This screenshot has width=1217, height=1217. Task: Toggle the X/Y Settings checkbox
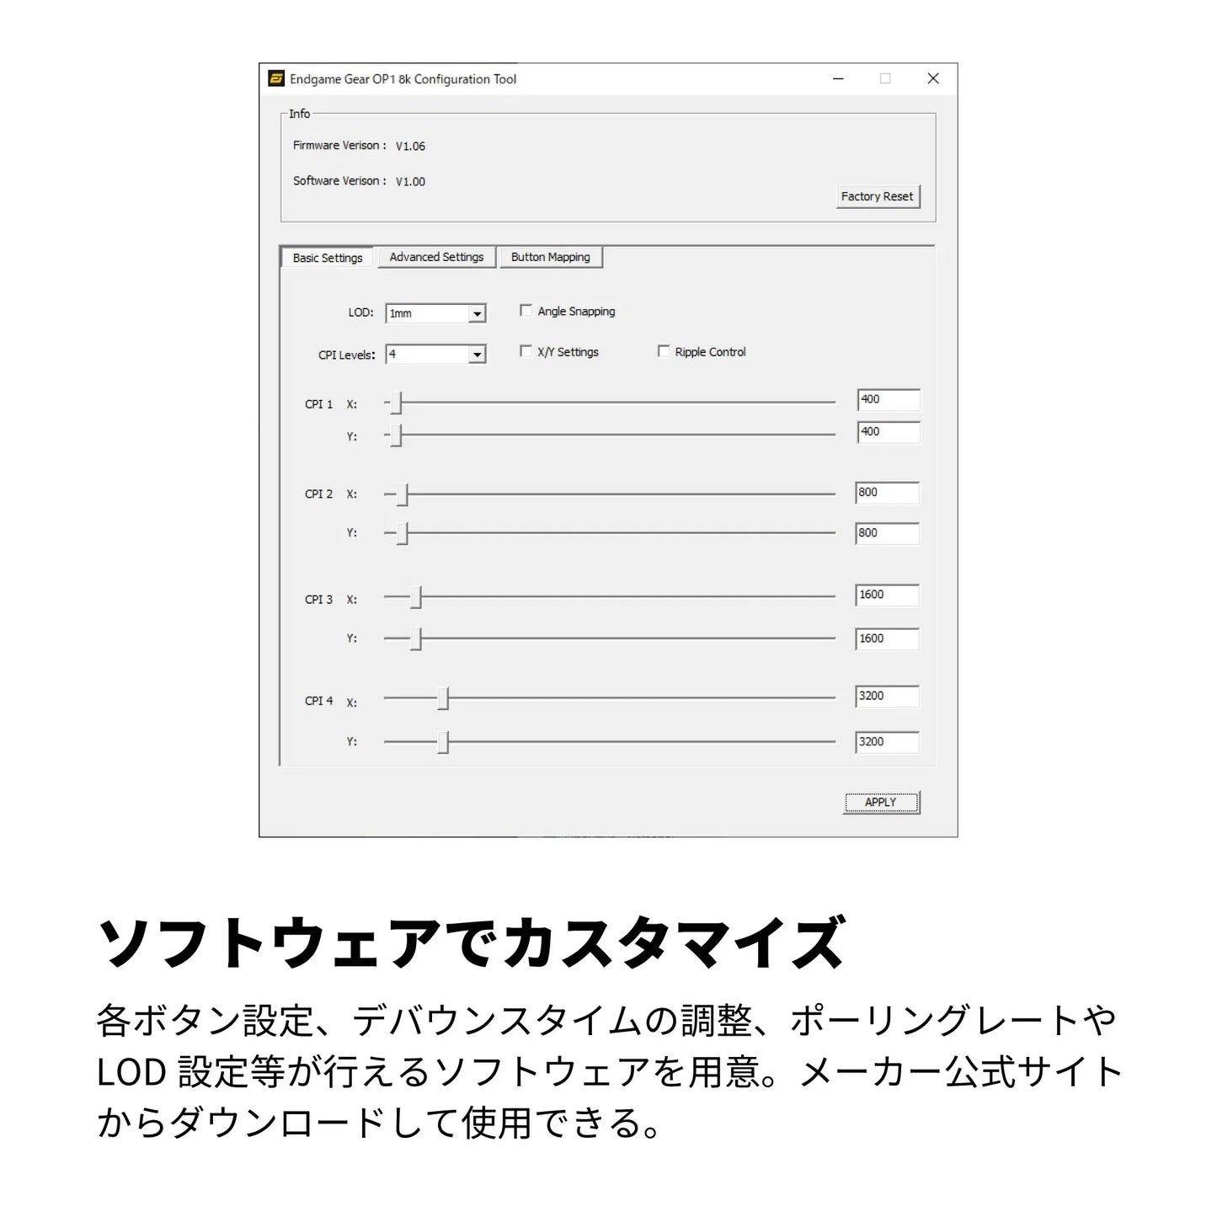click(x=526, y=351)
